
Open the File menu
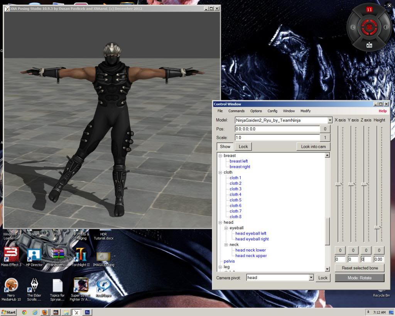[220, 111]
